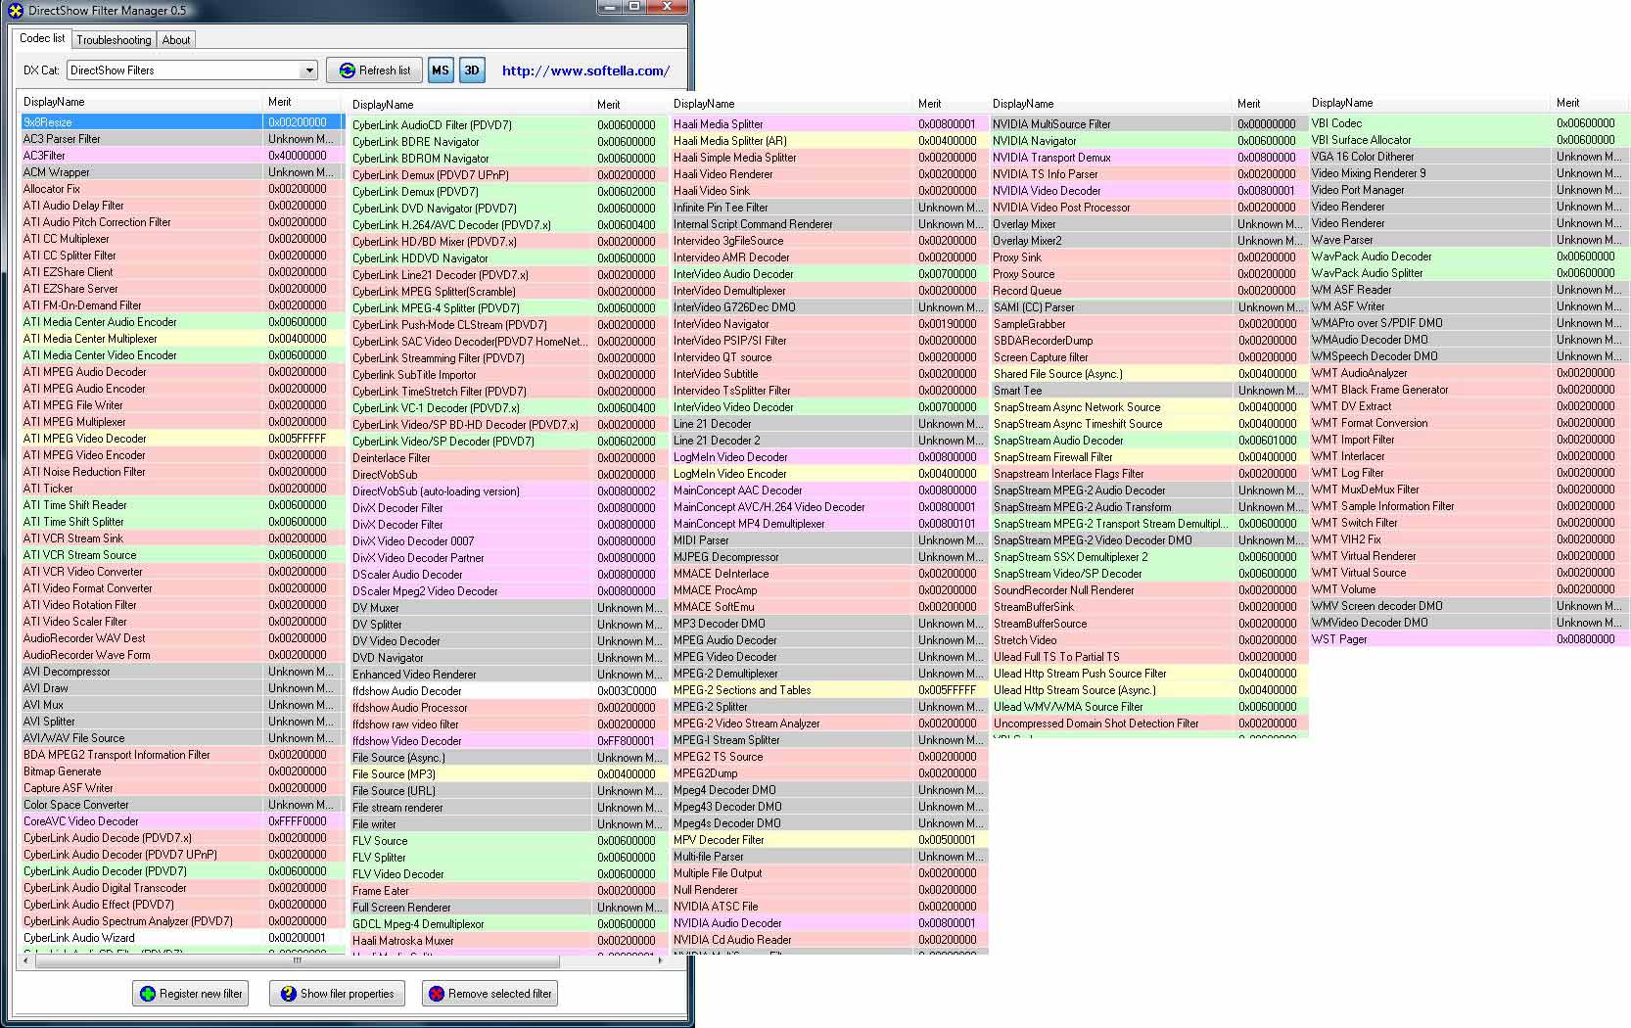This screenshot has width=1631, height=1028.
Task: Open the softella.com website link
Action: (585, 70)
